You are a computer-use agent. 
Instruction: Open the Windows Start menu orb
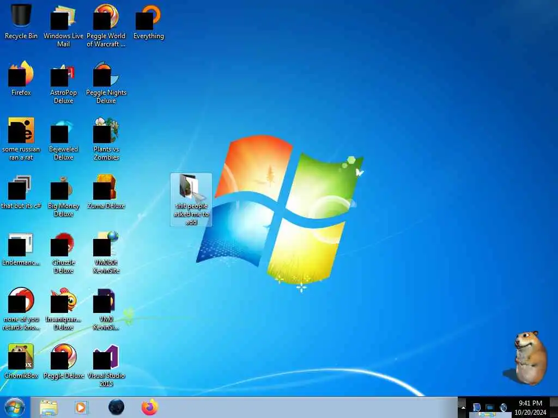[x=15, y=407]
